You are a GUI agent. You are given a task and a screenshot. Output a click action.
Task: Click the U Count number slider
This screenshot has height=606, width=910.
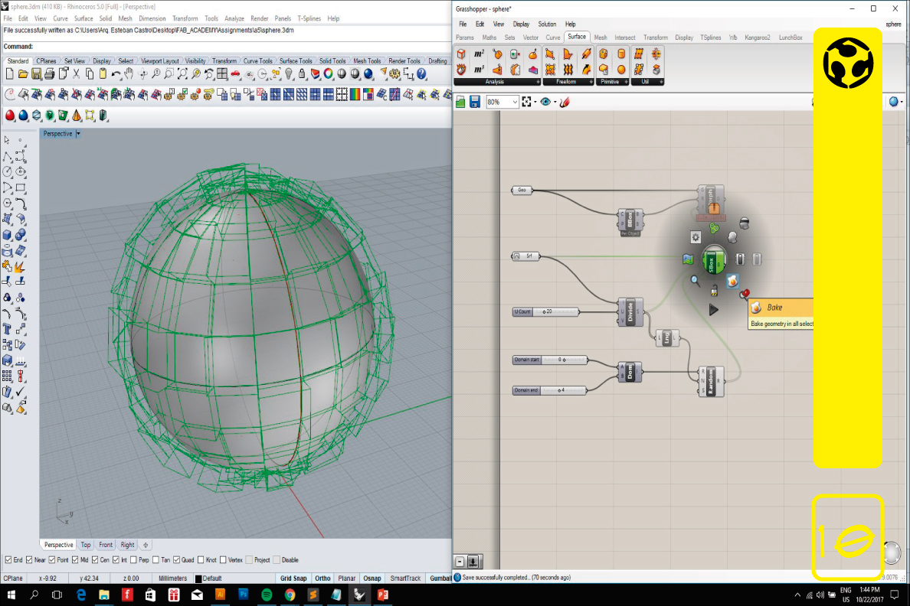pyautogui.click(x=545, y=311)
